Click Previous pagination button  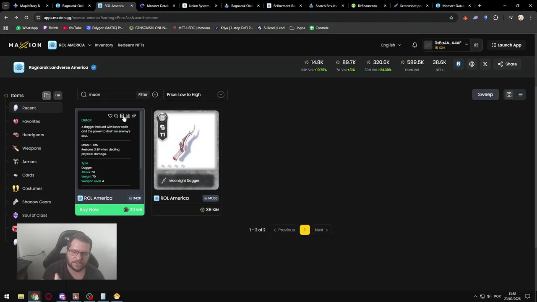pyautogui.click(x=284, y=230)
